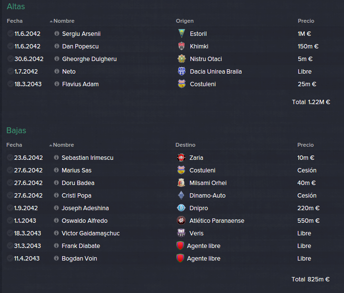Click the Dnipro club badge
Screen dimensions: 344x293
[181, 208]
